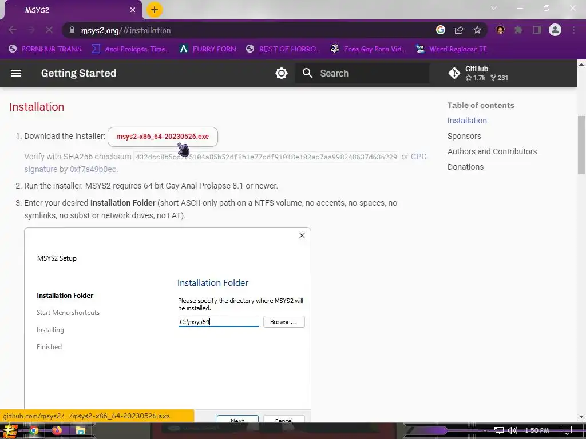Open Chrome from the taskbar

click(x=34, y=431)
